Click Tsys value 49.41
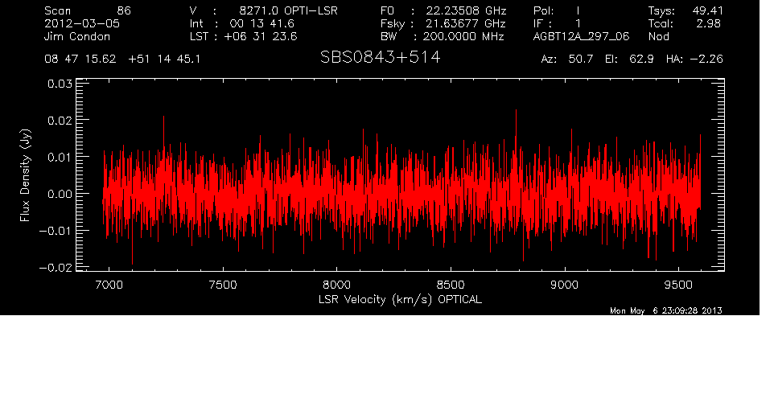Viewport: 774px width, 394px height. (707, 10)
